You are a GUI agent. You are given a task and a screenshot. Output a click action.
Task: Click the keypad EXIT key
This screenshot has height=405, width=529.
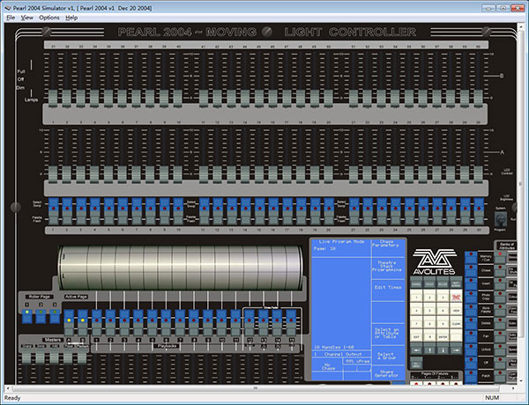[416, 337]
